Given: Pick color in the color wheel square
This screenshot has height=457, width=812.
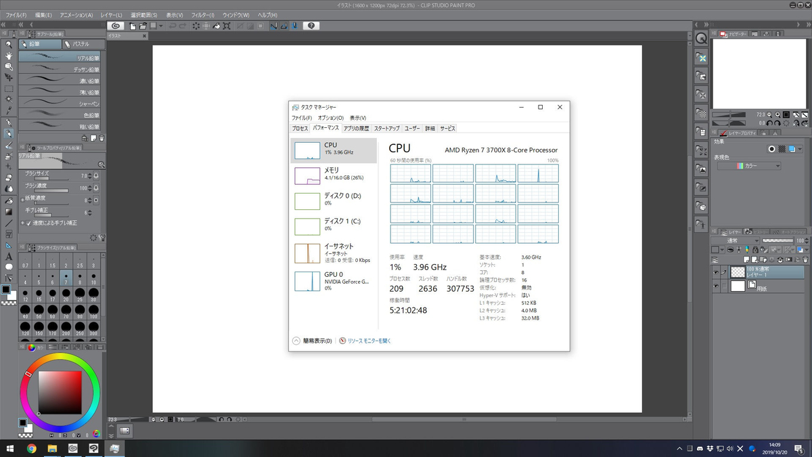Looking at the screenshot, I should pyautogui.click(x=60, y=393).
